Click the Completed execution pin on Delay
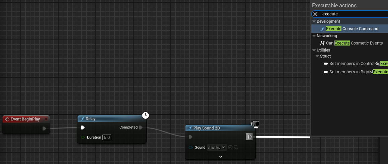 pyautogui.click(x=141, y=128)
